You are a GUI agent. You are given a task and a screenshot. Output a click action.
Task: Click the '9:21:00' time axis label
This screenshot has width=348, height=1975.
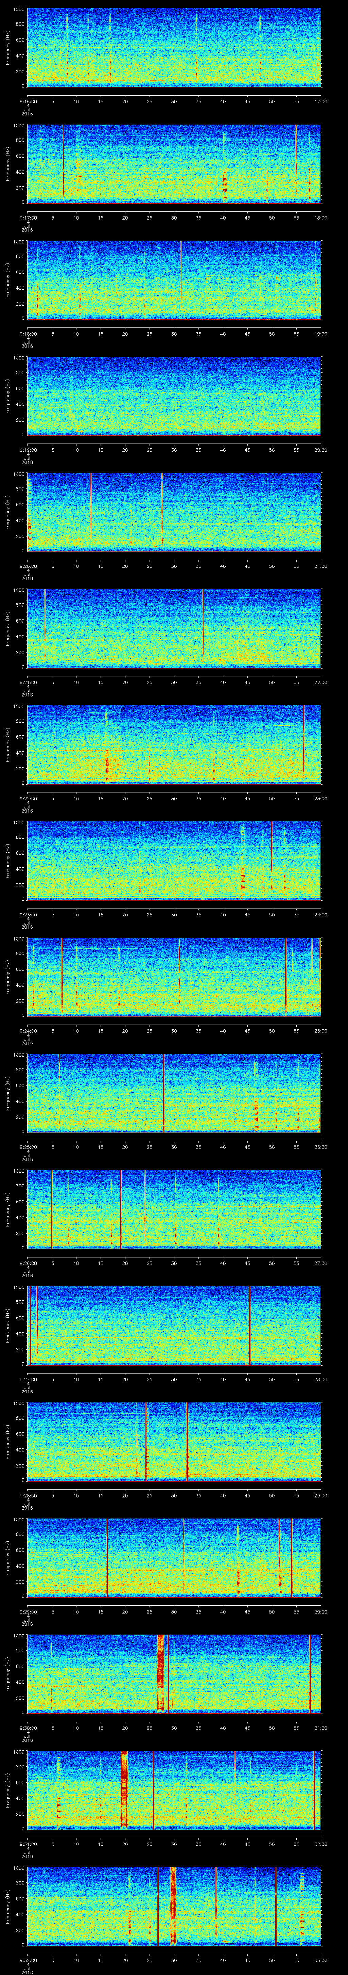click(x=28, y=683)
